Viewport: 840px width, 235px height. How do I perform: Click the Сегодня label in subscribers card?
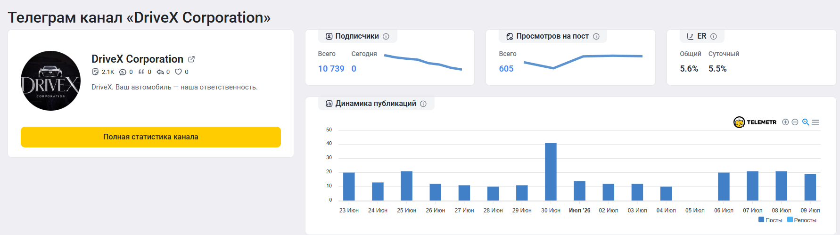(x=364, y=54)
